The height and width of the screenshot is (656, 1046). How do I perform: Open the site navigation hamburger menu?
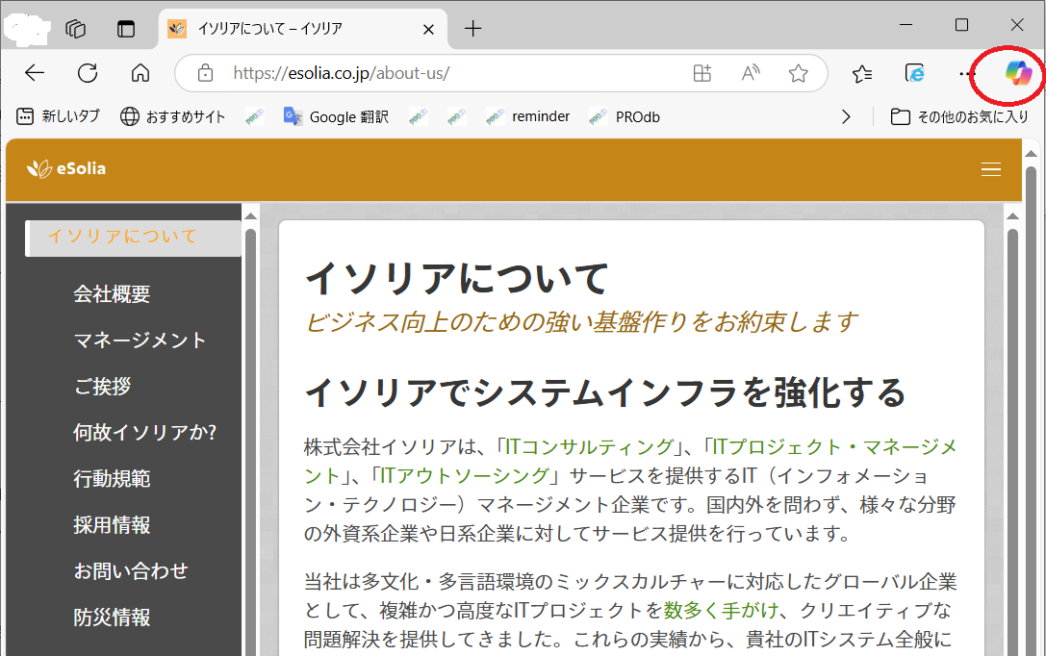991,169
